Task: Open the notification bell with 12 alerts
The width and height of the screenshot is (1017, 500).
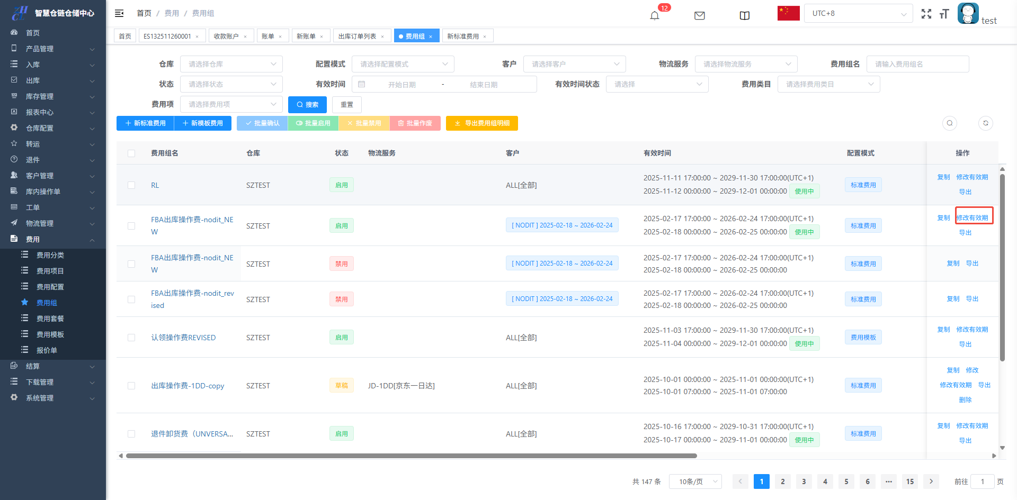Action: tap(655, 15)
